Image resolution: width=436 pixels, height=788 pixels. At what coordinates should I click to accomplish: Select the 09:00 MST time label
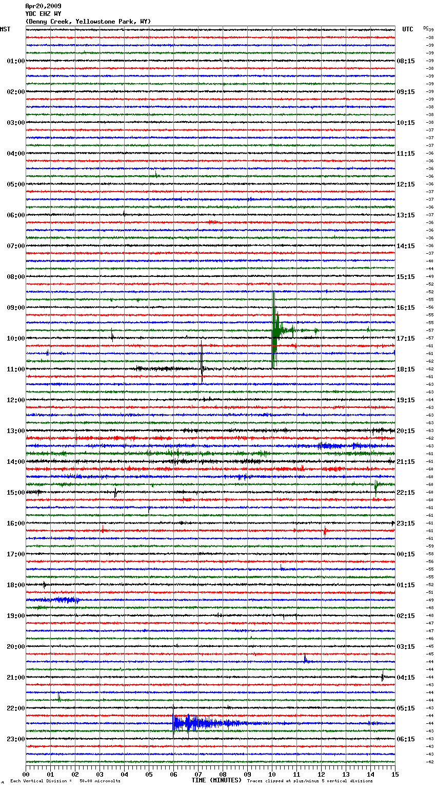tap(16, 308)
